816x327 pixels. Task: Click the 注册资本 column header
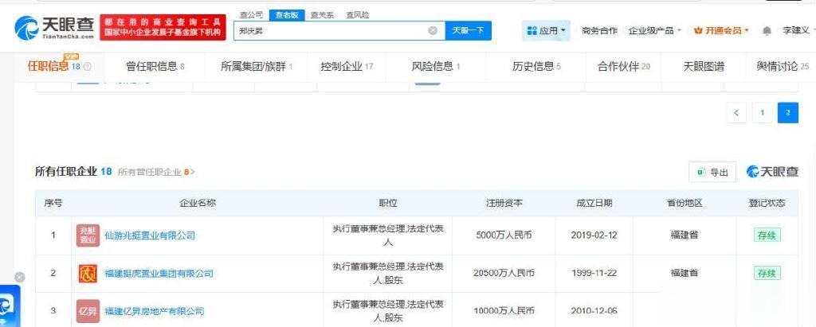pyautogui.click(x=504, y=203)
